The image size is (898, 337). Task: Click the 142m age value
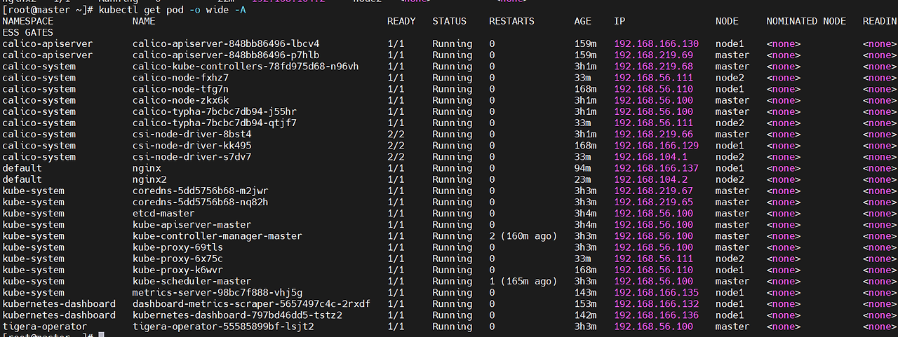[586, 315]
